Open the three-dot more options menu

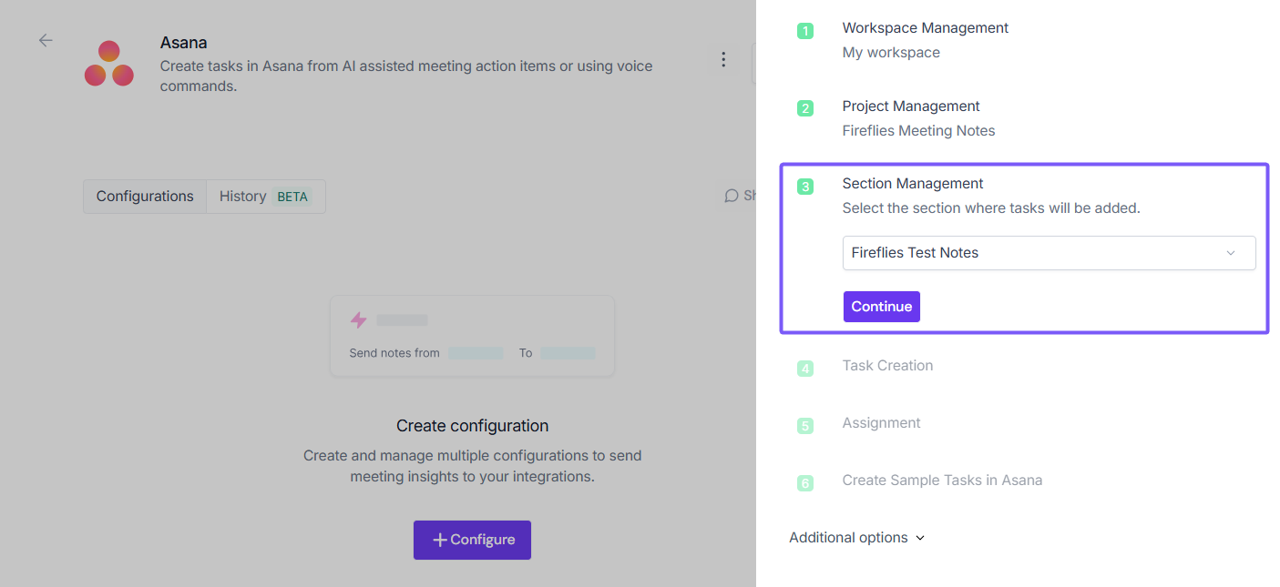723,59
